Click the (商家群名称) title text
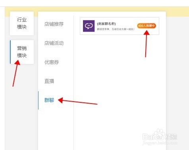This screenshot has width=189, height=150. point(106,24)
